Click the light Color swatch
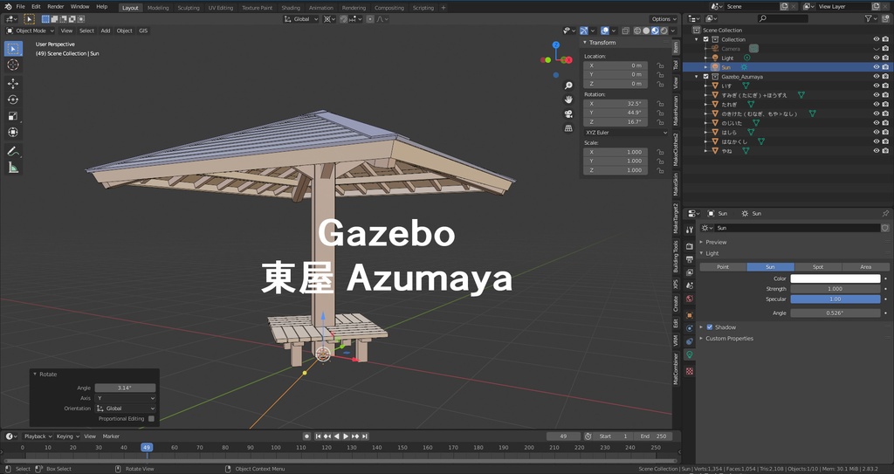This screenshot has height=474, width=894. coord(836,279)
